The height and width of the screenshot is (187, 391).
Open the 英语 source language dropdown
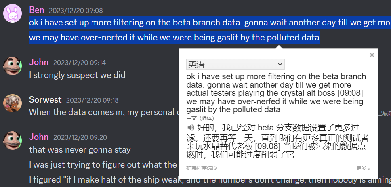point(235,64)
